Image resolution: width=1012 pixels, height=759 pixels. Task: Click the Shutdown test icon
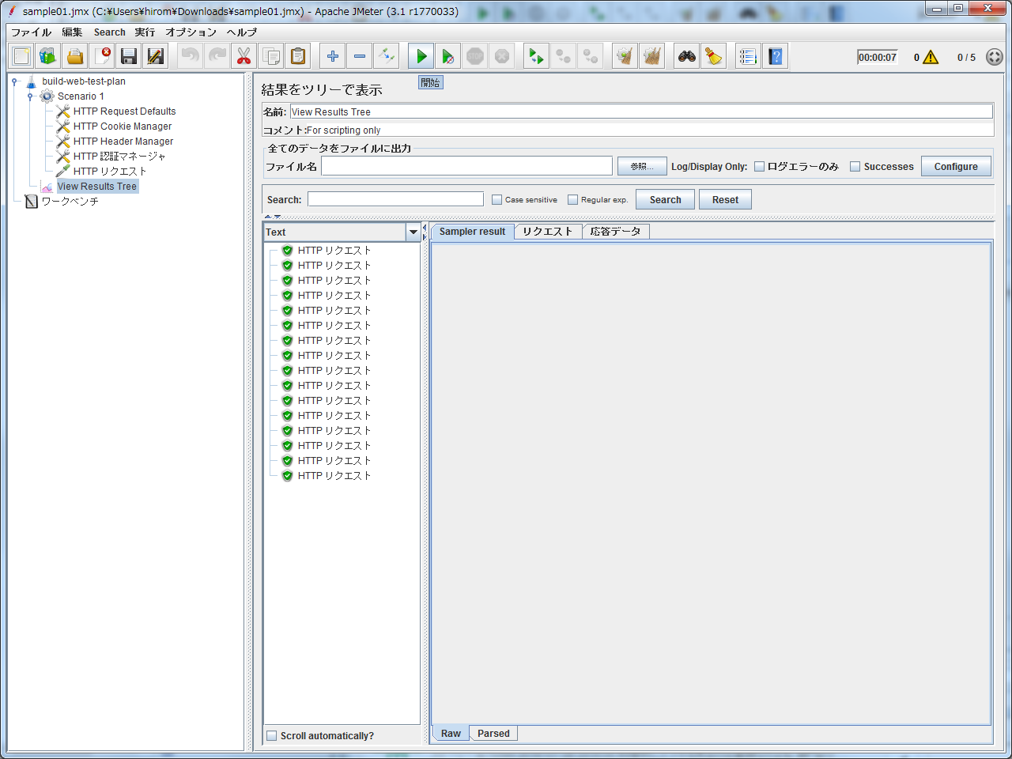pos(502,56)
